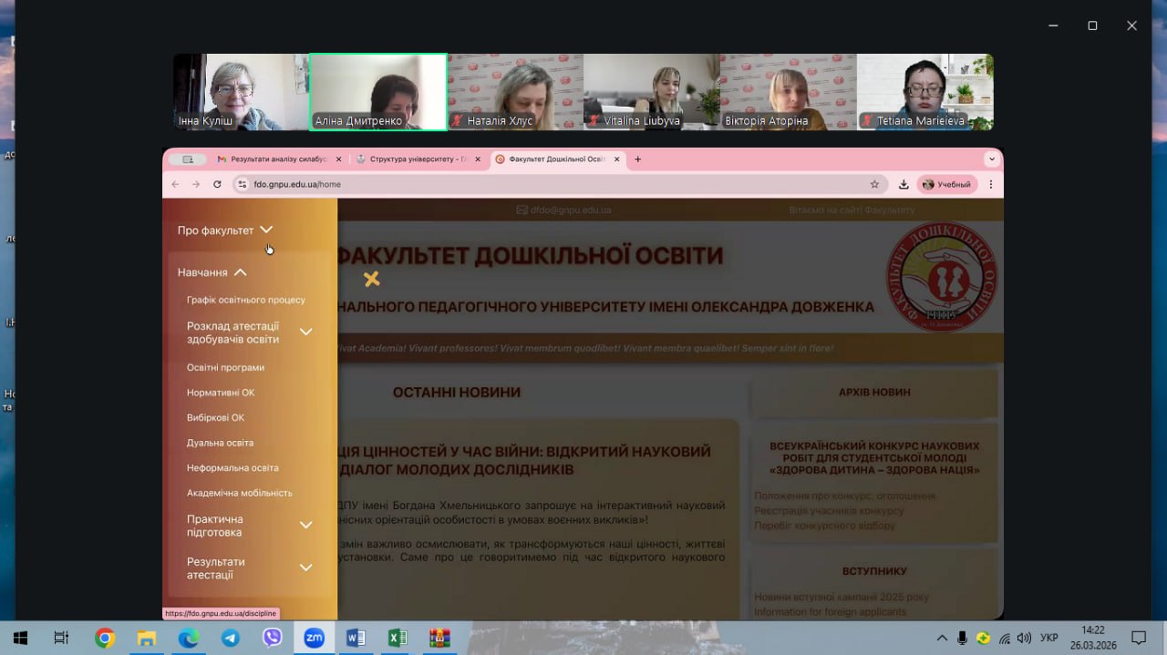Viewport: 1167px width, 655px height.
Task: Open Дуальна освіта menu item
Action: (x=220, y=443)
